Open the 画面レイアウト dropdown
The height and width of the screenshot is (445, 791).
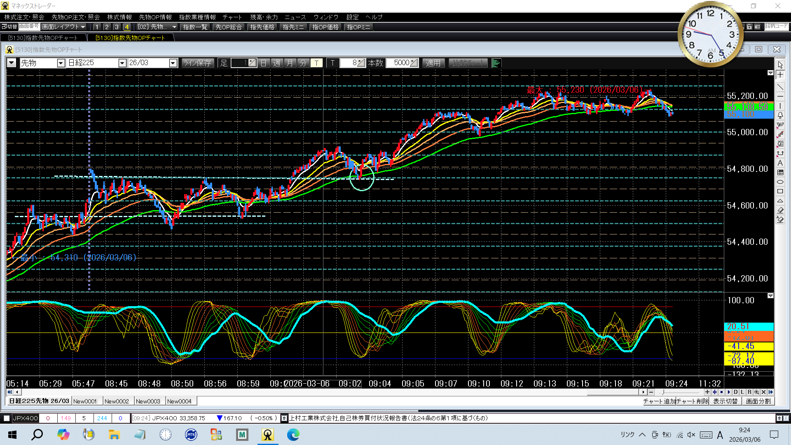click(x=64, y=27)
